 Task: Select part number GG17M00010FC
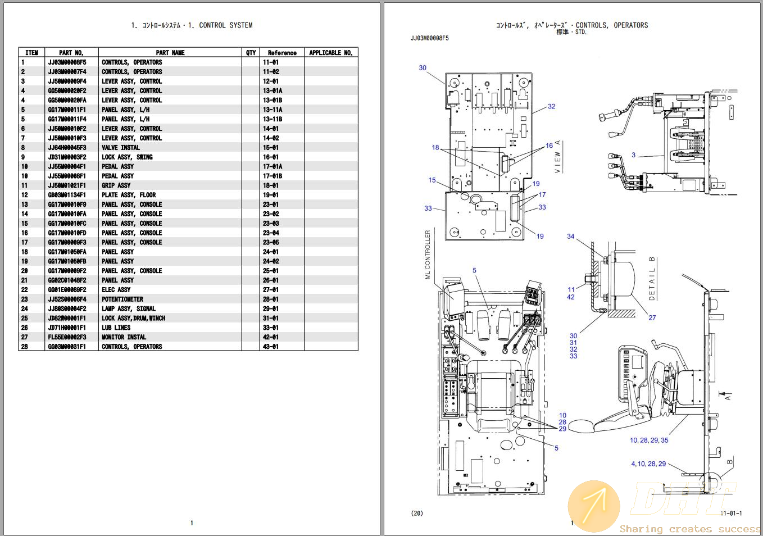pyautogui.click(x=67, y=224)
